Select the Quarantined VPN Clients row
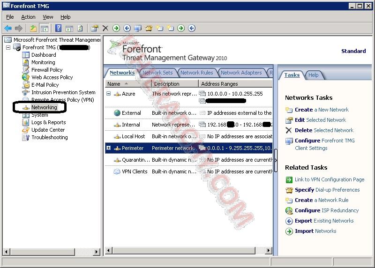This screenshot has height=268, width=375. [188, 160]
